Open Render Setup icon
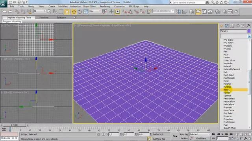The height and width of the screenshot is (141, 252). pos(225,11)
